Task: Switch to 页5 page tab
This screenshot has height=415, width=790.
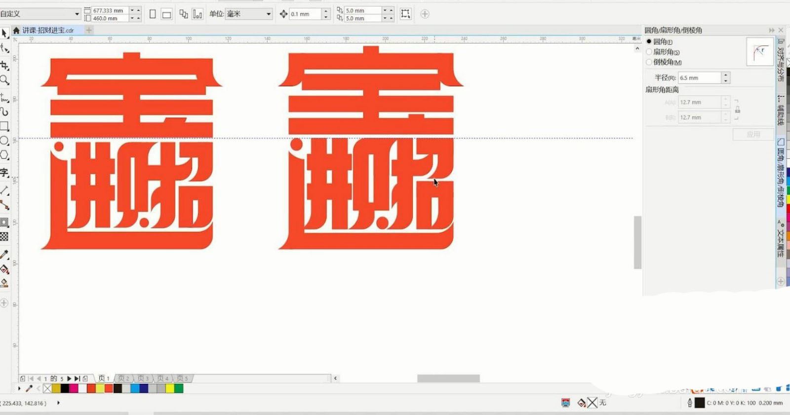Action: pos(183,378)
